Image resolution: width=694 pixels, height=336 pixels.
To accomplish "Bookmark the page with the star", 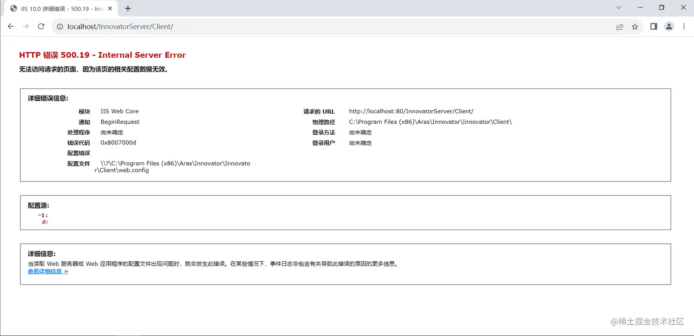I will (635, 27).
